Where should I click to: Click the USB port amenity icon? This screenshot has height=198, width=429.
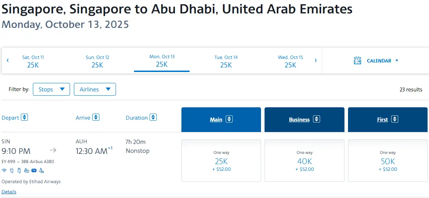pos(19,170)
